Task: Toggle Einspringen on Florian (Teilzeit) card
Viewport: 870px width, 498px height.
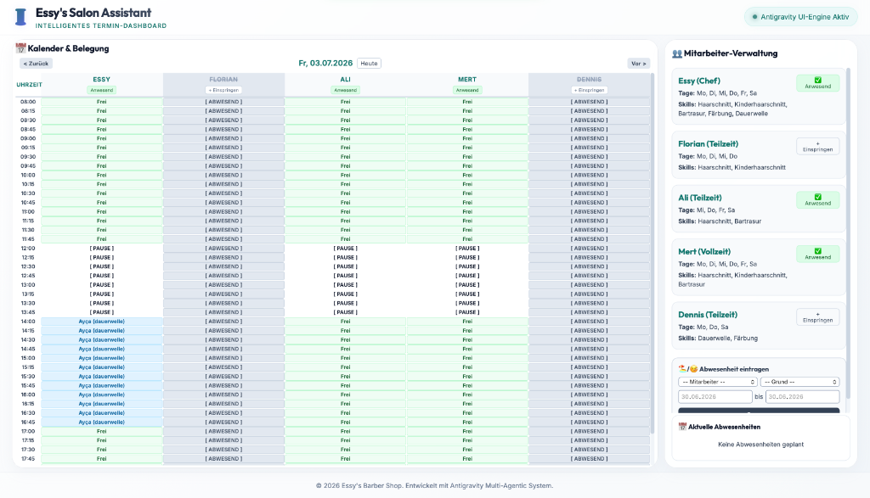Action: coord(818,146)
